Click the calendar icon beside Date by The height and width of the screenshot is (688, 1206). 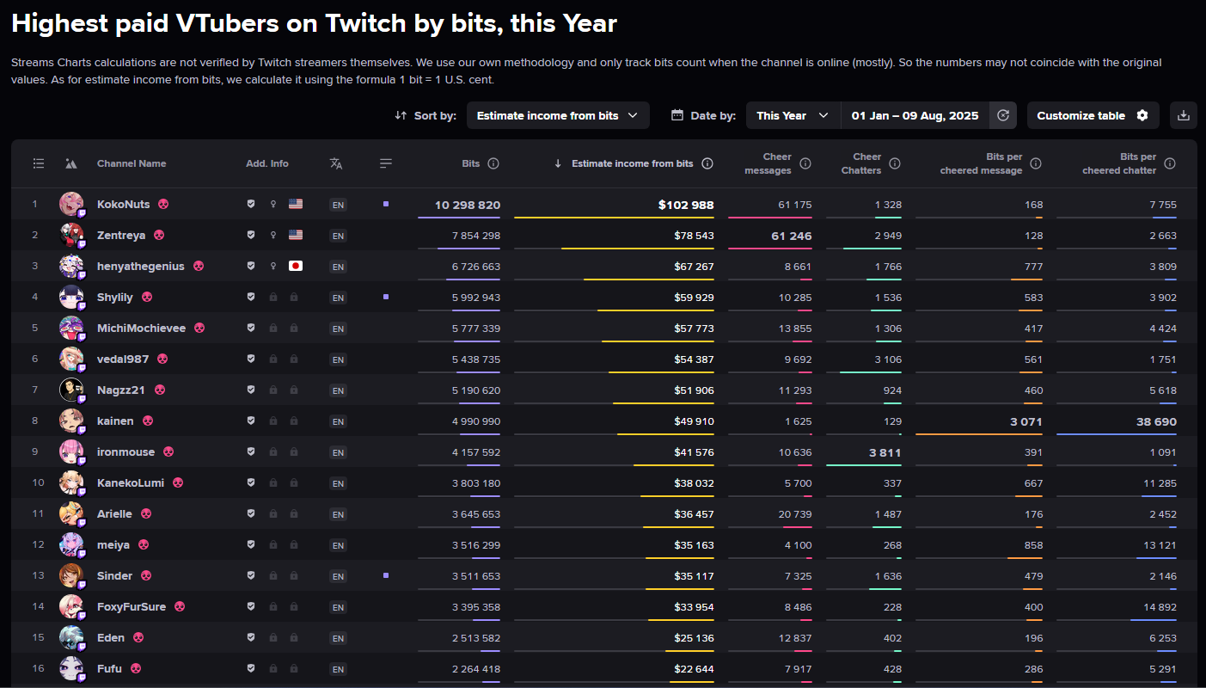tap(677, 115)
